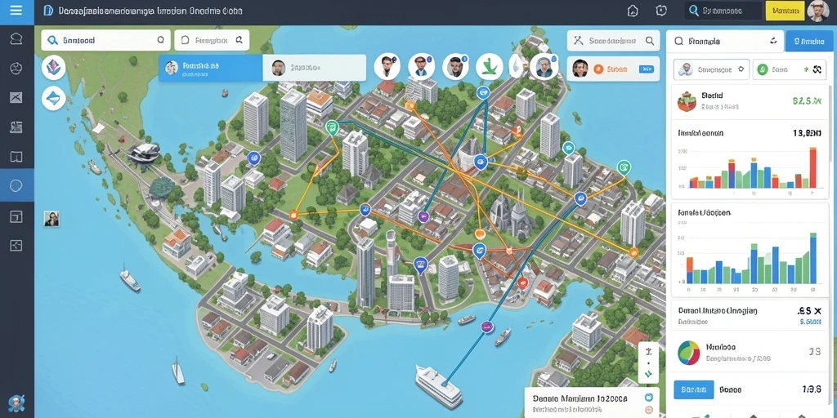Select the crossed envelope icon in left sidebar
837x418 pixels.
point(16,97)
